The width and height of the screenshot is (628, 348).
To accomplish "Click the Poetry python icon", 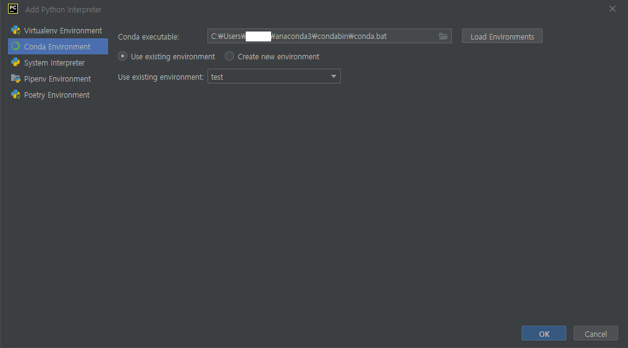I will (x=15, y=95).
